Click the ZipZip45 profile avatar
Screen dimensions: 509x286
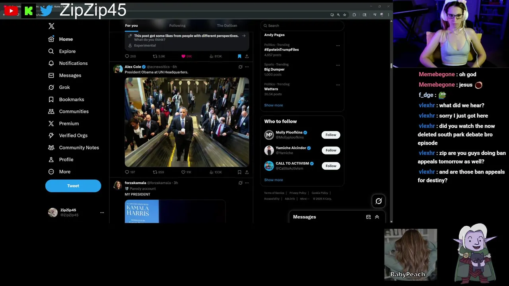(53, 213)
